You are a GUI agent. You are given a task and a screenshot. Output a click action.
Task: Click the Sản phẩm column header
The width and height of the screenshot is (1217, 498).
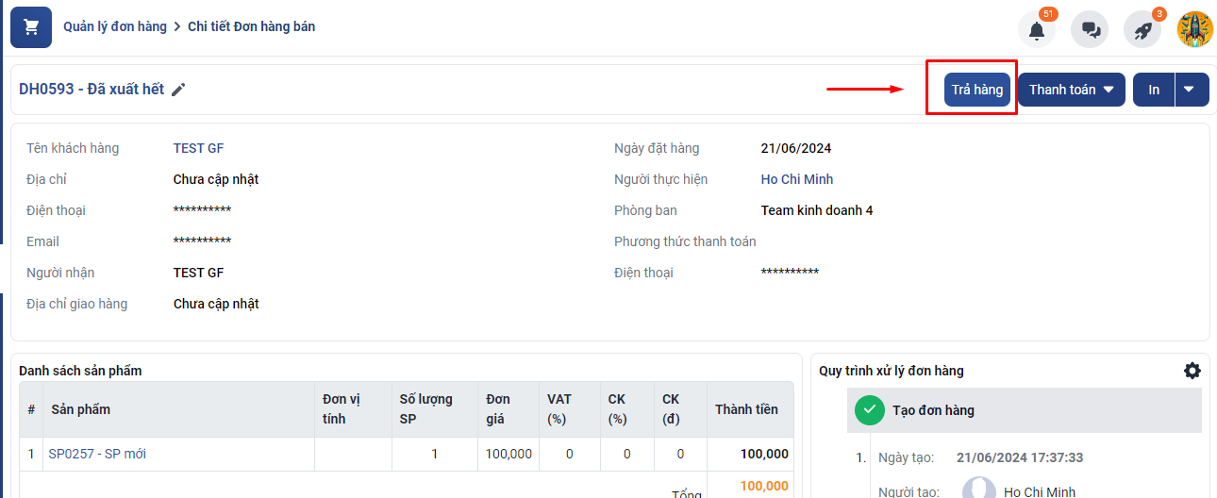(80, 409)
